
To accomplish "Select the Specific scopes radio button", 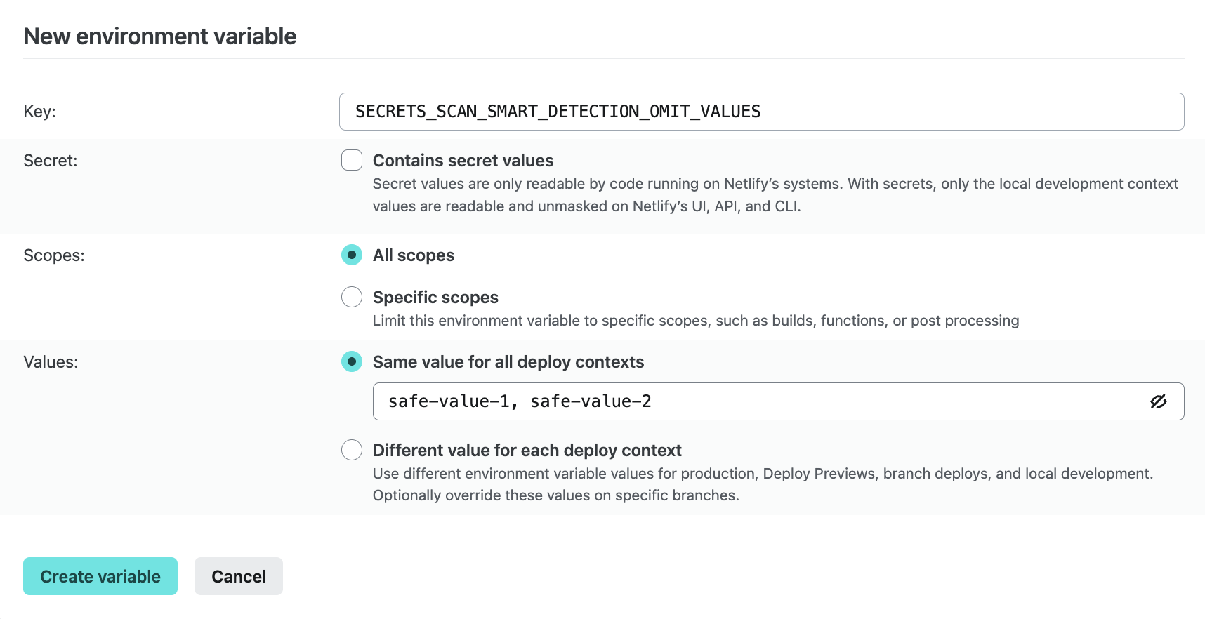I will (x=352, y=297).
